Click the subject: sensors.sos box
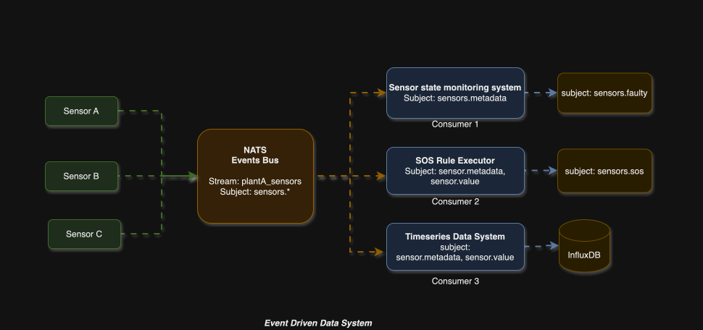 604,171
